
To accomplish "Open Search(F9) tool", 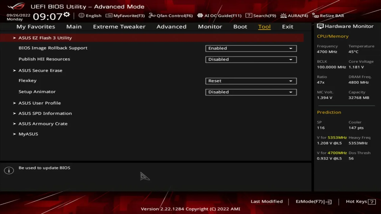I will (261, 16).
